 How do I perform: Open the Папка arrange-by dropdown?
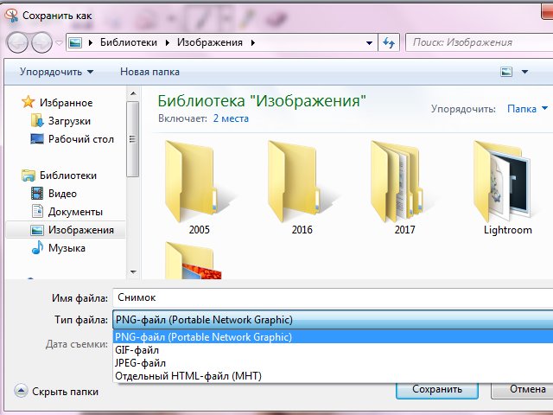coord(527,109)
